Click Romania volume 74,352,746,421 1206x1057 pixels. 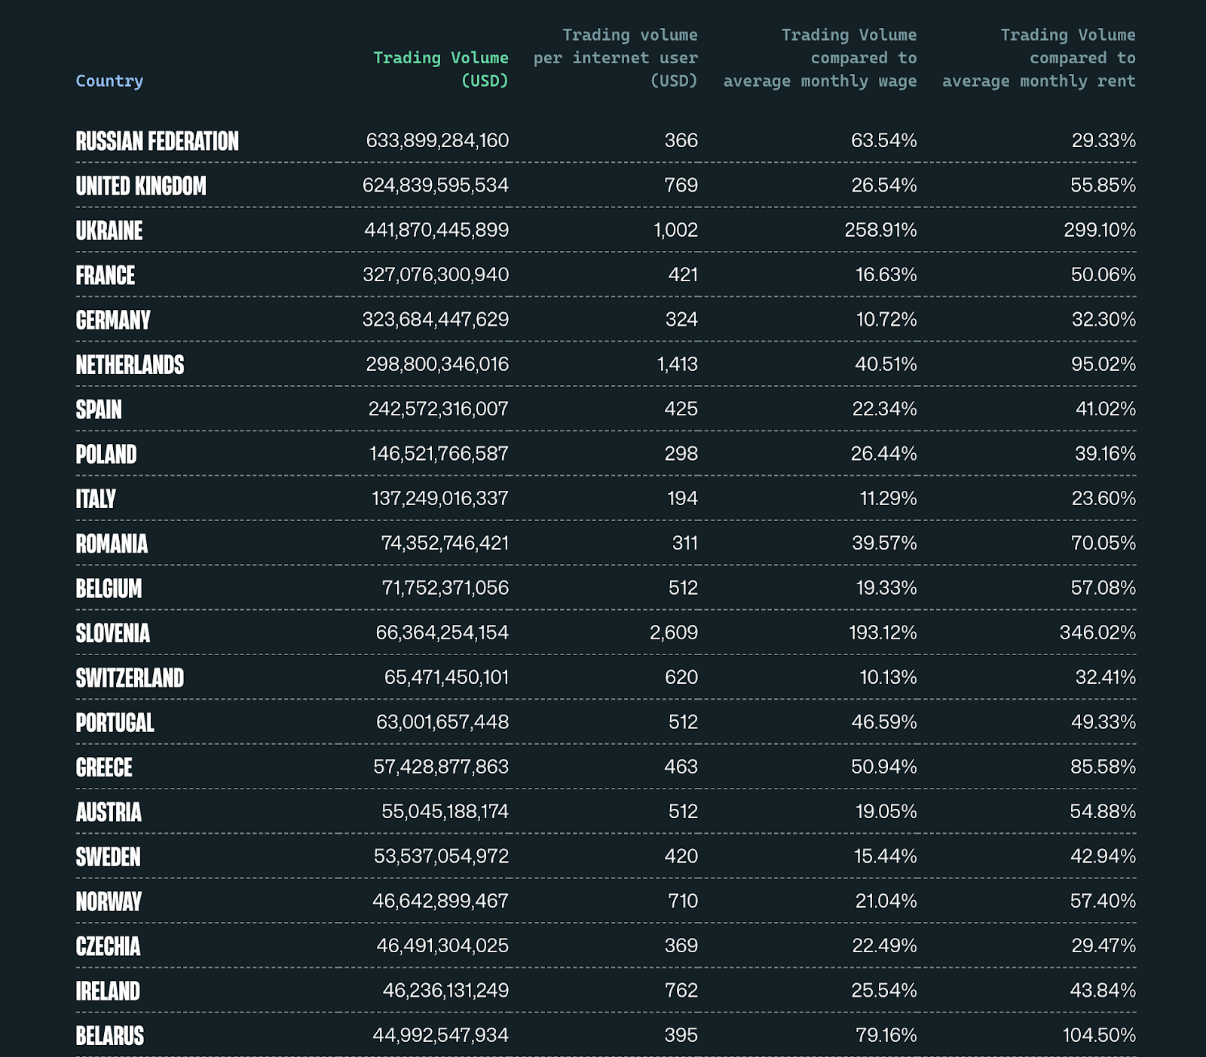click(x=445, y=543)
